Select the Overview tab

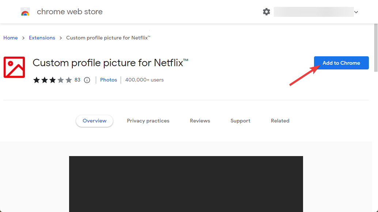94,121
